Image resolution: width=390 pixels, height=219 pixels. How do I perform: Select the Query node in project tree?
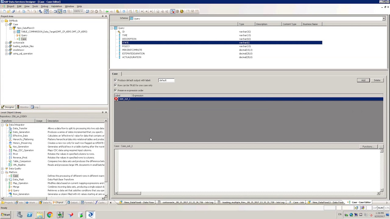[24, 35]
